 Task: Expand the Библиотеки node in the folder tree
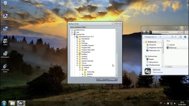pos(72,30)
